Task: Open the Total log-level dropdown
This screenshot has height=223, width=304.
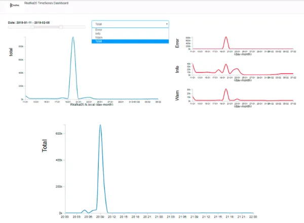Action: pyautogui.click(x=130, y=24)
